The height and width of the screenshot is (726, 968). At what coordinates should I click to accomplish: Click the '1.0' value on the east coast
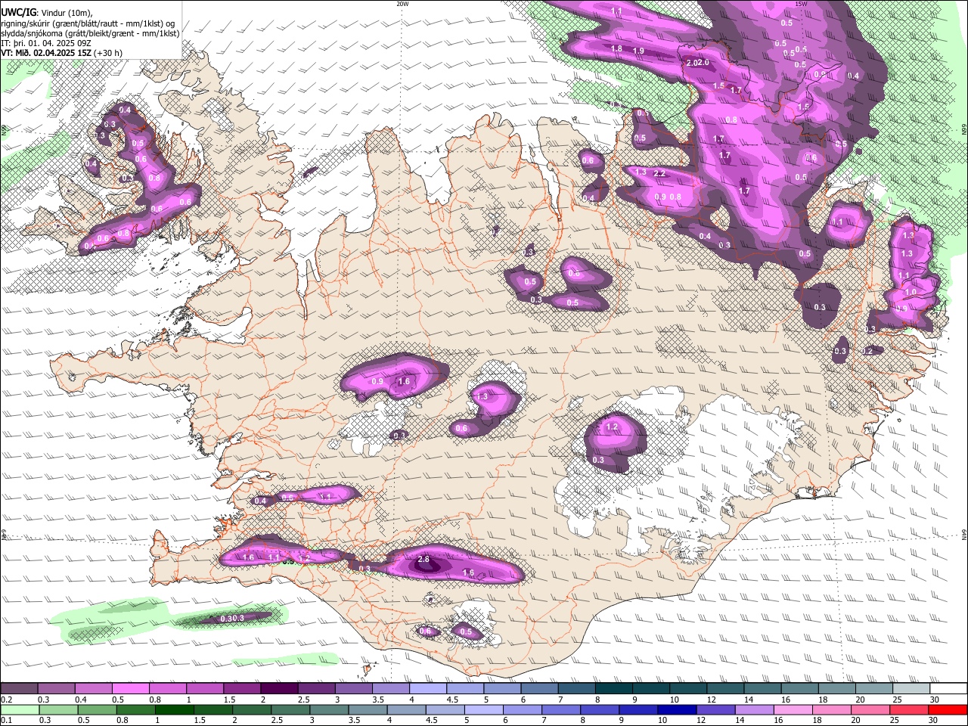(x=911, y=292)
